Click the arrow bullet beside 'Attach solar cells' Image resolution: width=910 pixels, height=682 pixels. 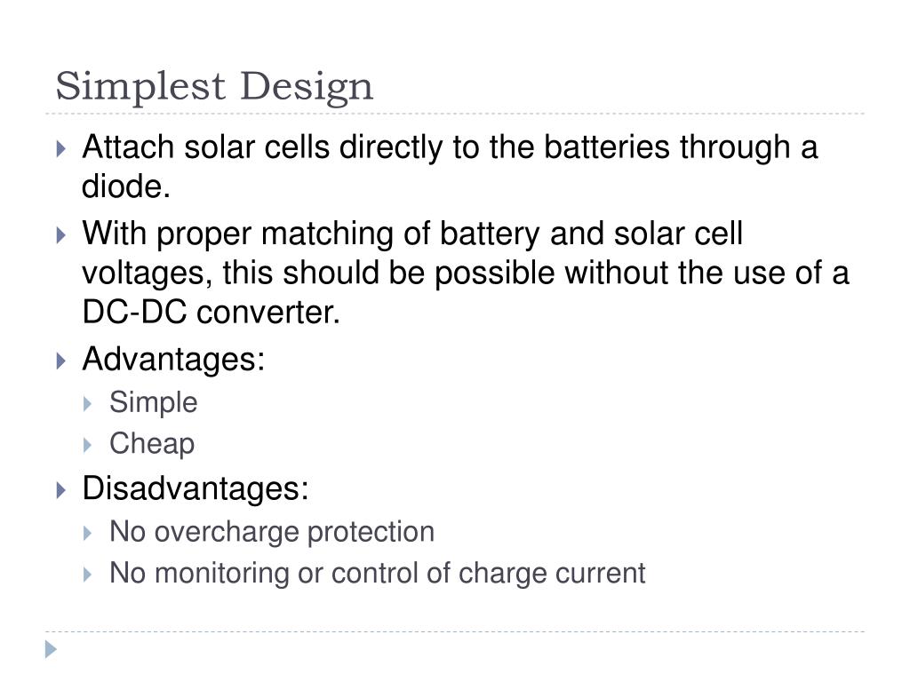click(61, 148)
